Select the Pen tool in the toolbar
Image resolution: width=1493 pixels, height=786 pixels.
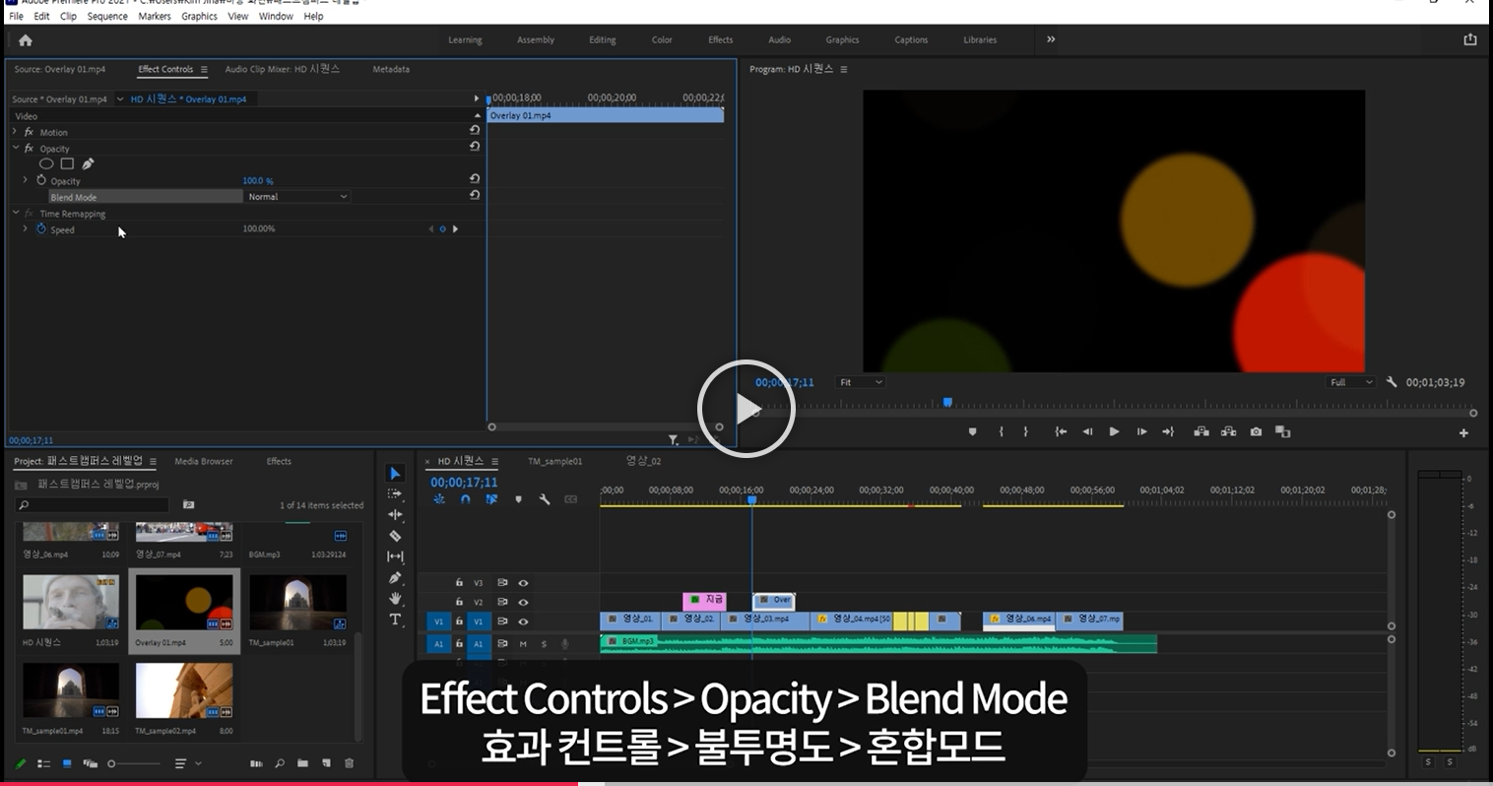point(396,578)
